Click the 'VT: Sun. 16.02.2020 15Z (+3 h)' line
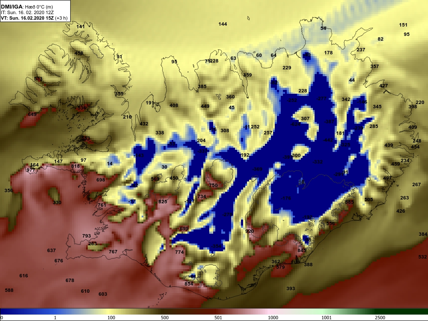The image size is (428, 321). pos(34,18)
